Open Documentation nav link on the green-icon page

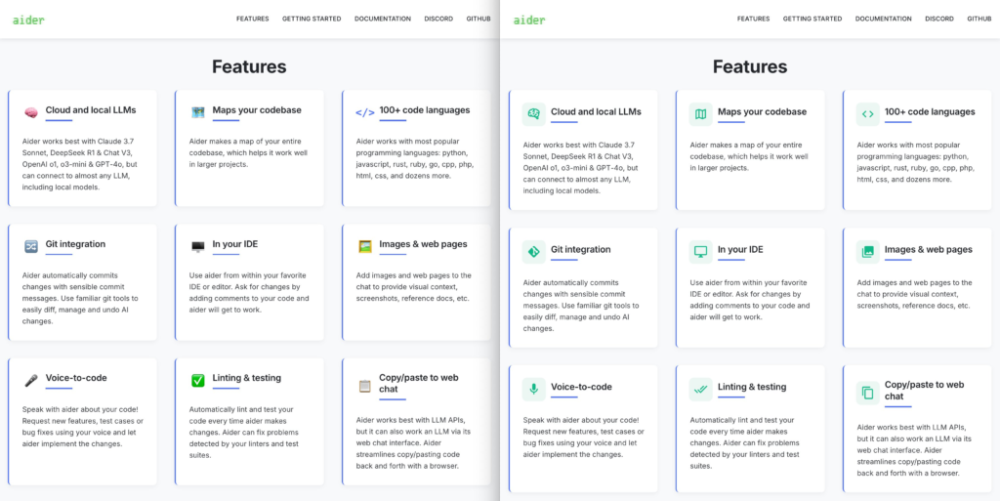(x=883, y=20)
